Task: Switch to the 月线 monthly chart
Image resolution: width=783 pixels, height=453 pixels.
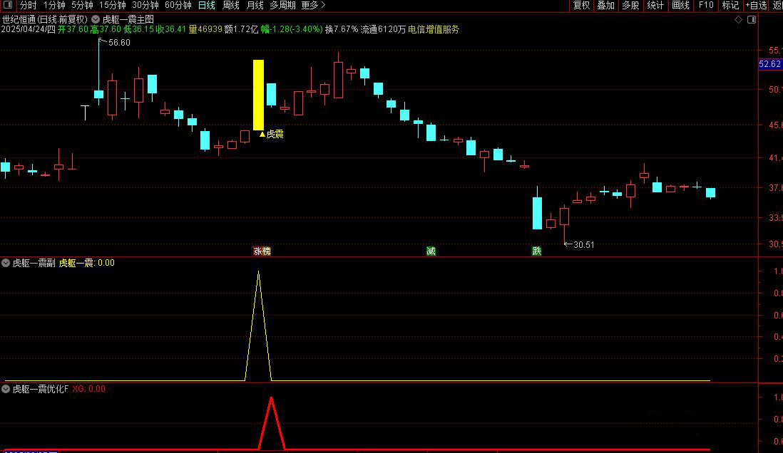Action: click(255, 5)
